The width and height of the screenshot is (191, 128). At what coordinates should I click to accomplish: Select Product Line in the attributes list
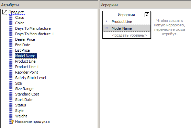pyautogui.click(x=25, y=61)
